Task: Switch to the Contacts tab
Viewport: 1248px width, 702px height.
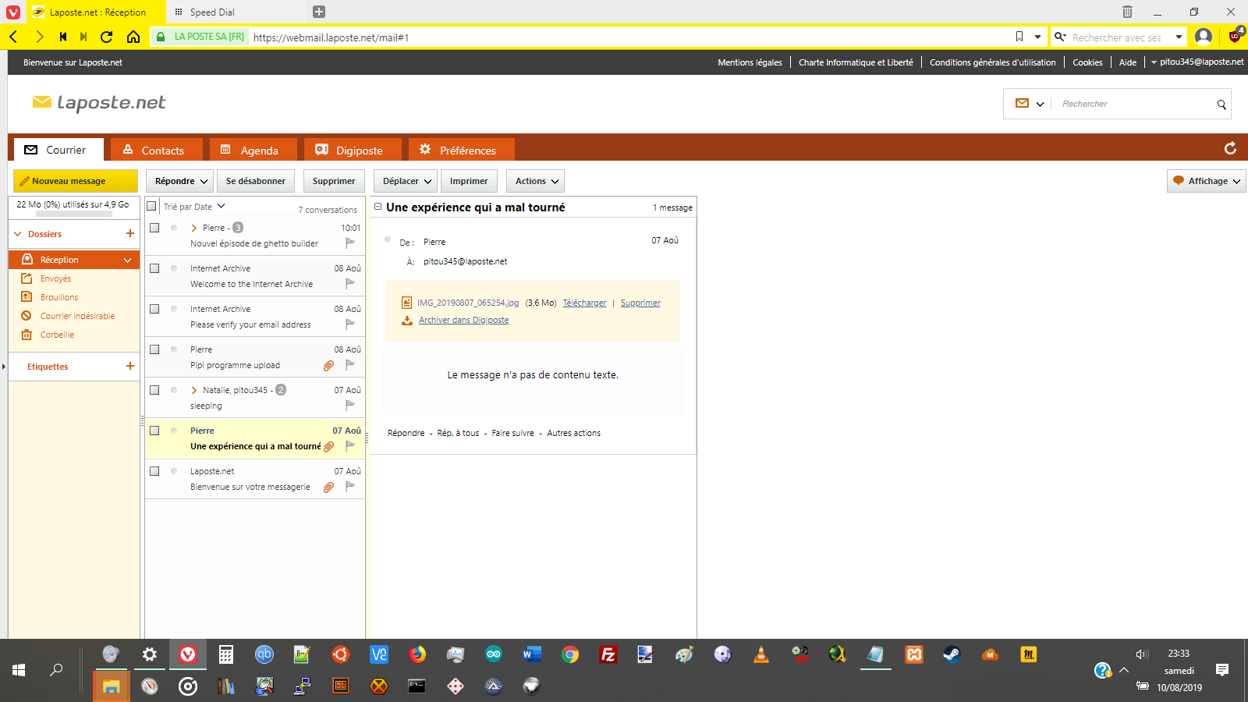Action: (156, 150)
